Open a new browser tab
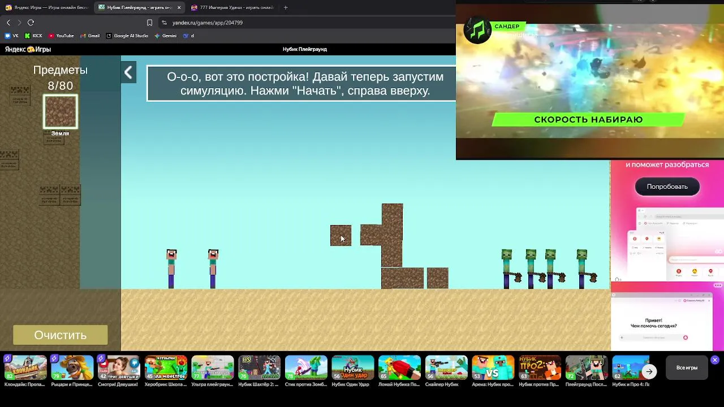The image size is (724, 407). coord(286,7)
